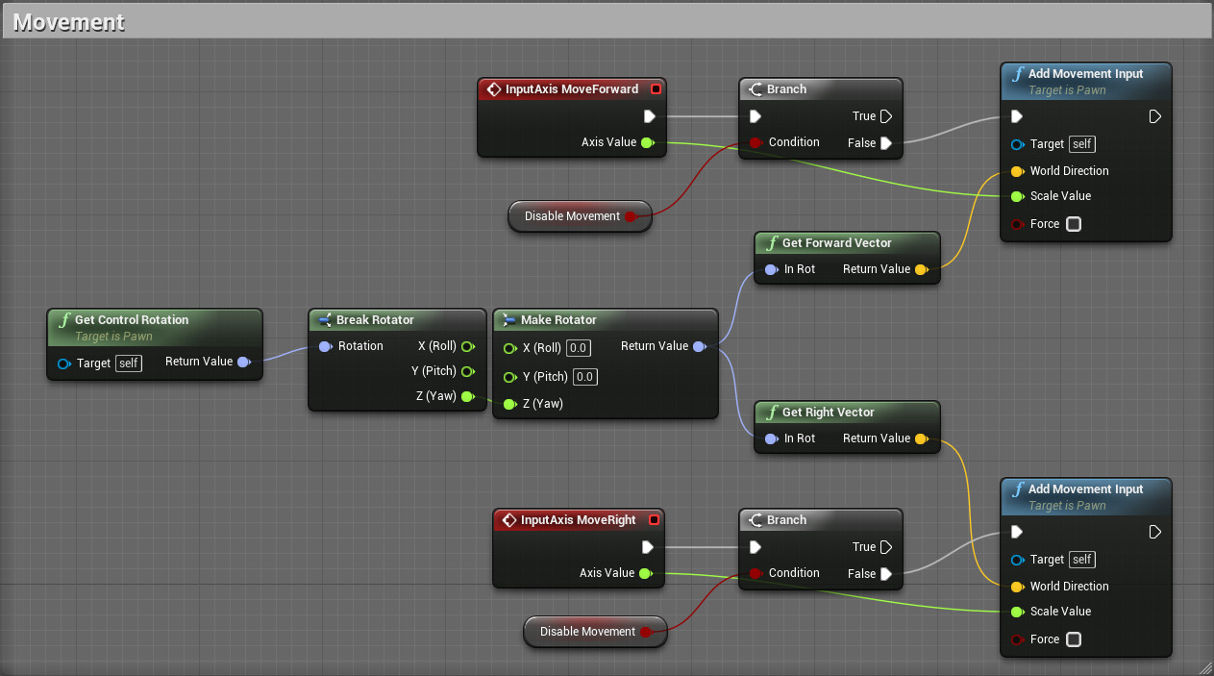The image size is (1214, 676).
Task: Click the Get Right Vector function icon
Action: tap(771, 413)
